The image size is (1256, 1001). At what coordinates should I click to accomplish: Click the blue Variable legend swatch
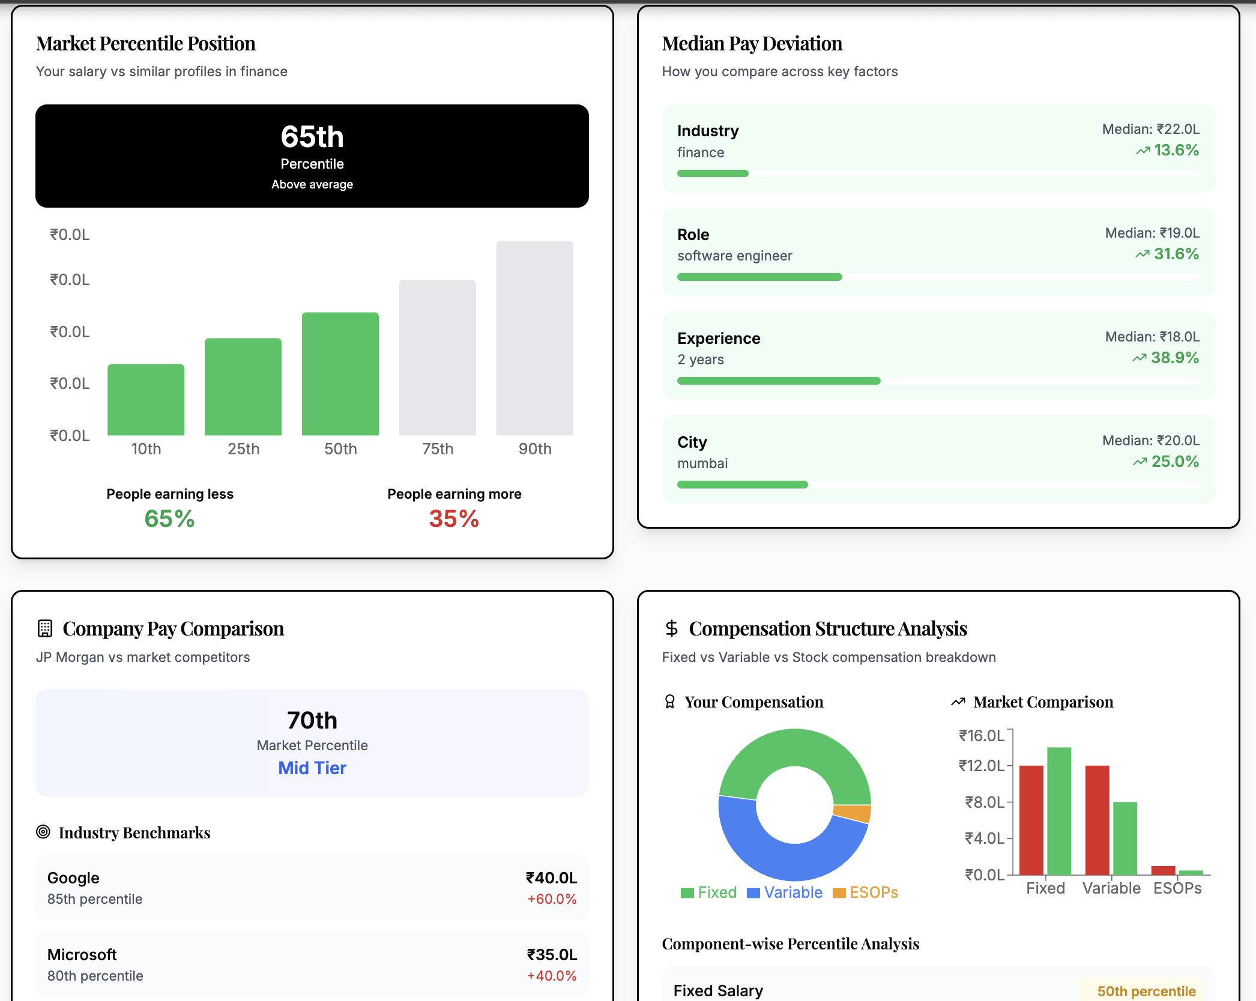click(753, 893)
